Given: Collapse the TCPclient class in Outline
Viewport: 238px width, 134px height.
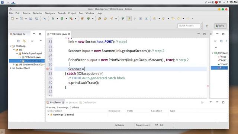Looking at the screenshot, I should coord(213,53).
